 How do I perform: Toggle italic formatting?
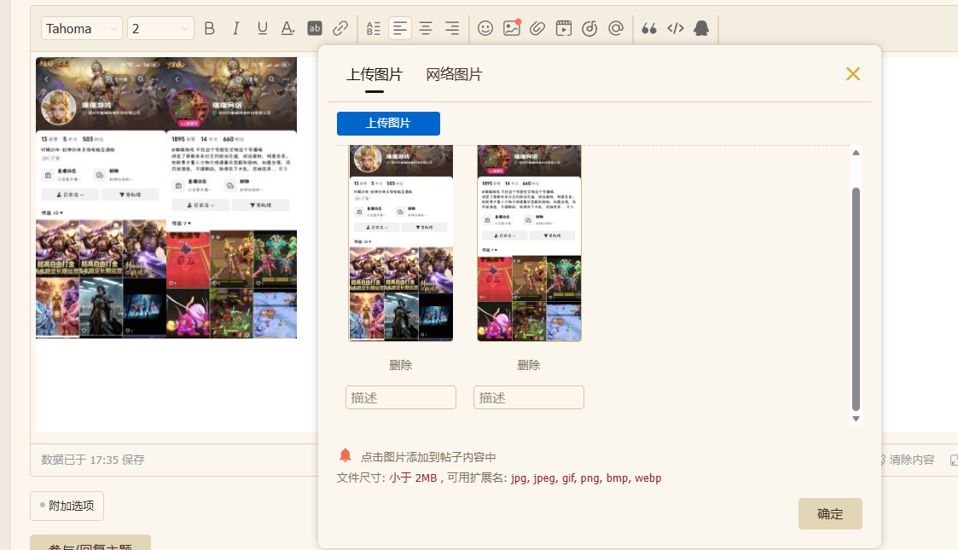235,28
